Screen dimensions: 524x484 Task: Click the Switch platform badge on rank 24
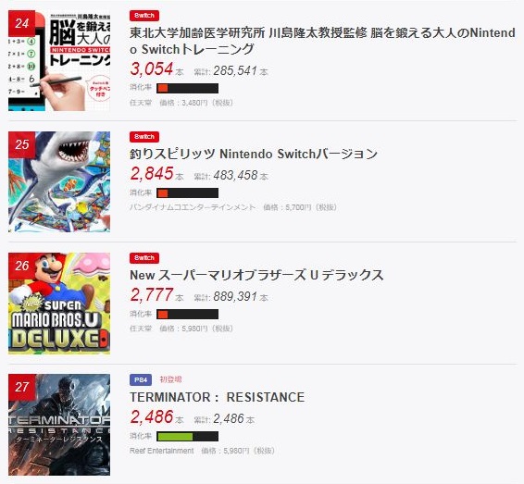pyautogui.click(x=144, y=16)
